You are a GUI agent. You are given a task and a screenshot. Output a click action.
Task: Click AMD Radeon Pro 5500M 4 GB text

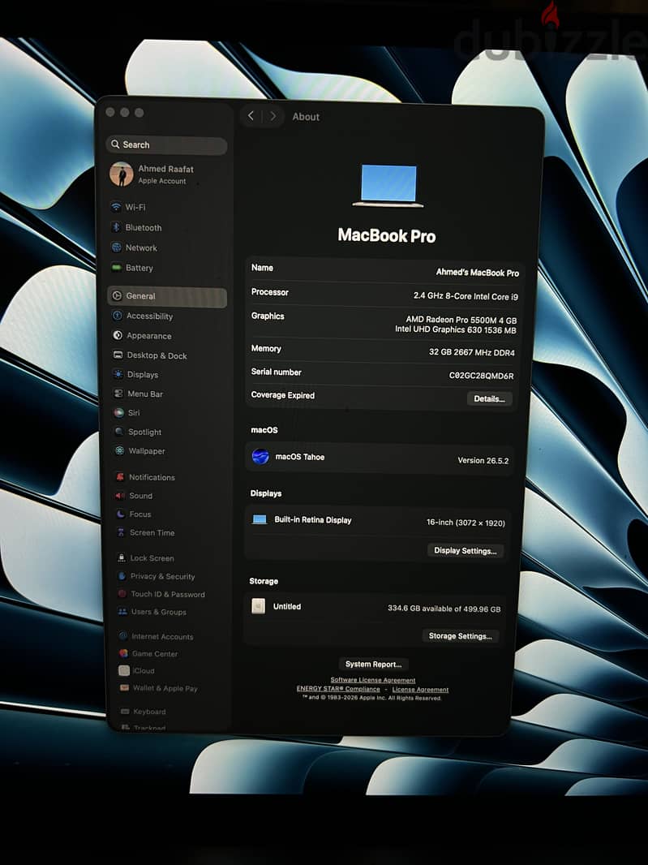(461, 320)
